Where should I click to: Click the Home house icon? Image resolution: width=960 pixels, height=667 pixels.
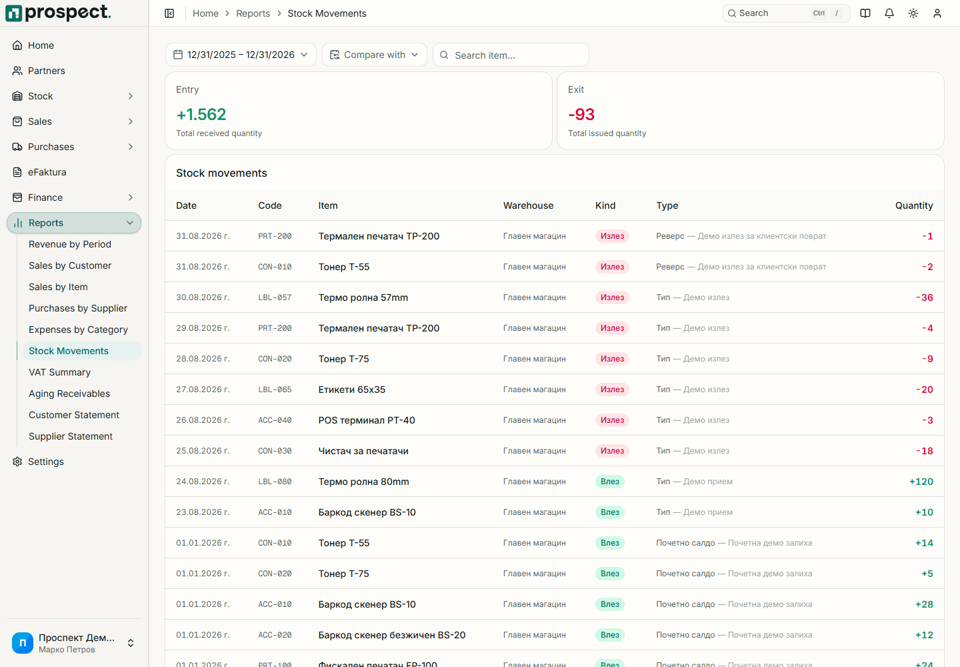click(17, 45)
